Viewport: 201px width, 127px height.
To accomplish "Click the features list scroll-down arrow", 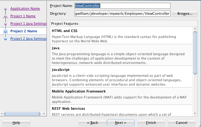I will tap(195, 114).
